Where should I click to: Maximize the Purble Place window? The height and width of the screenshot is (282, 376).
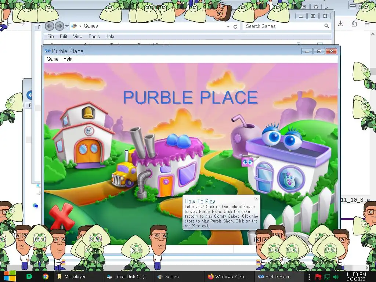319,51
